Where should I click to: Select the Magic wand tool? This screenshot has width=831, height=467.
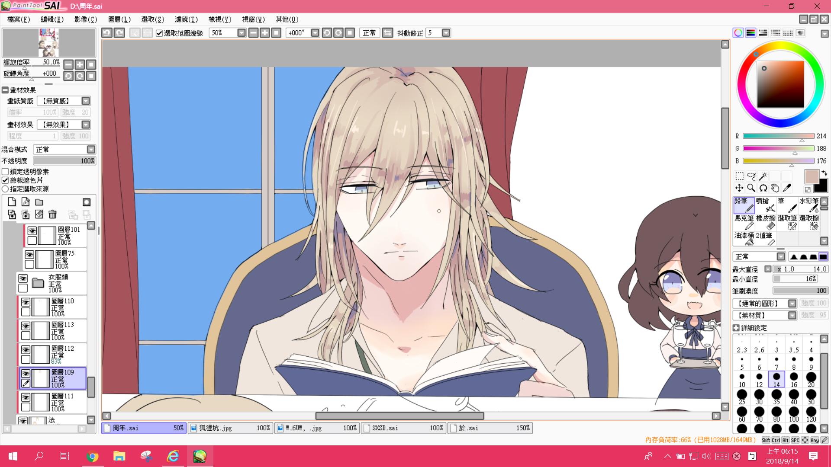[763, 176]
